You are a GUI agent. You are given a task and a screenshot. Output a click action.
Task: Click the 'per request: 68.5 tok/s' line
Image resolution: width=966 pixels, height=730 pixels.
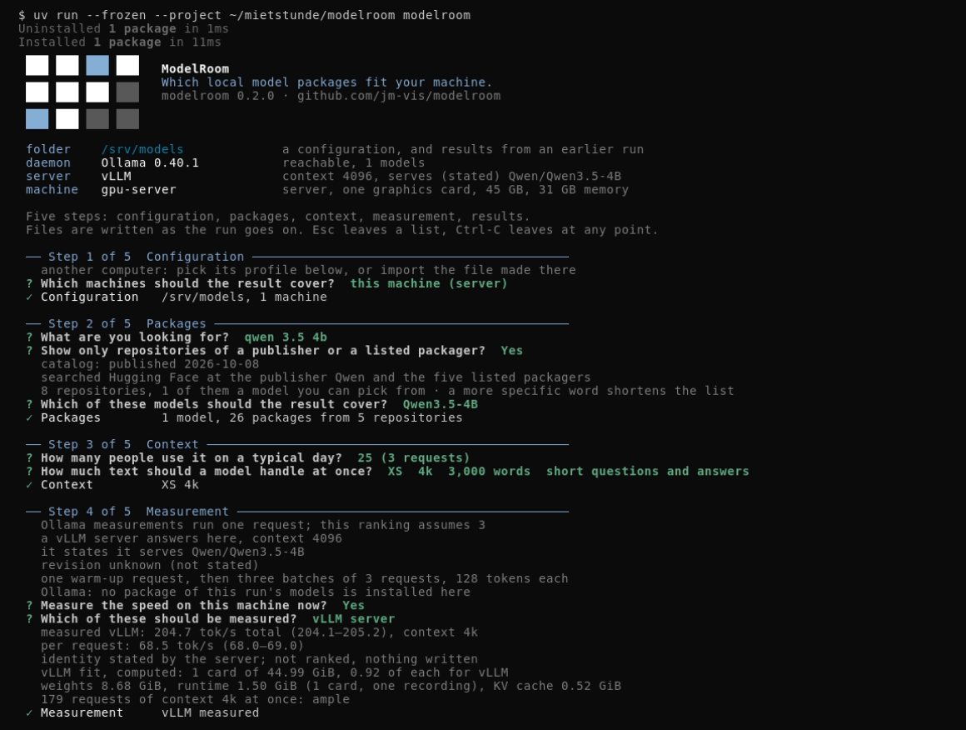pyautogui.click(x=172, y=646)
